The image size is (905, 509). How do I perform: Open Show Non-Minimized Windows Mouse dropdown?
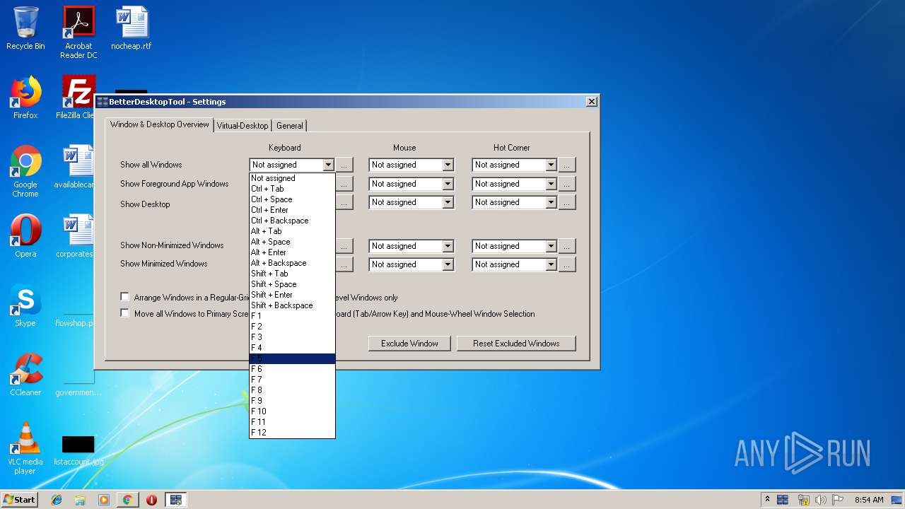[448, 246]
